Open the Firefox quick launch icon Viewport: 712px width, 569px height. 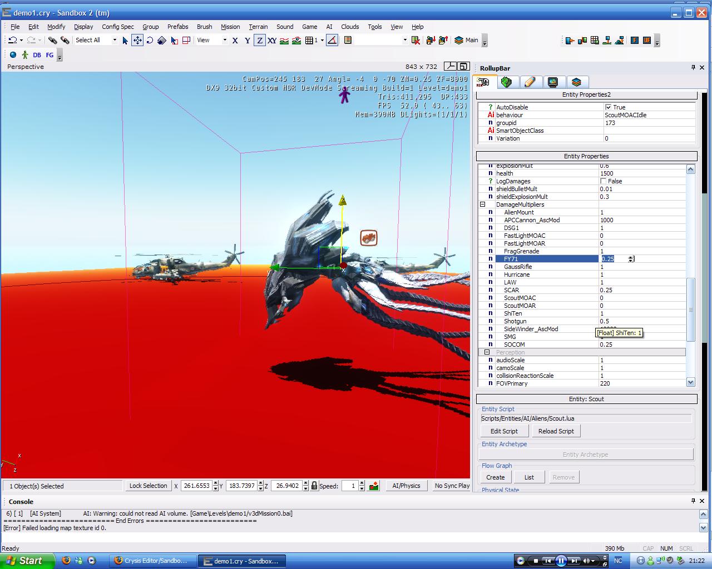pos(66,561)
